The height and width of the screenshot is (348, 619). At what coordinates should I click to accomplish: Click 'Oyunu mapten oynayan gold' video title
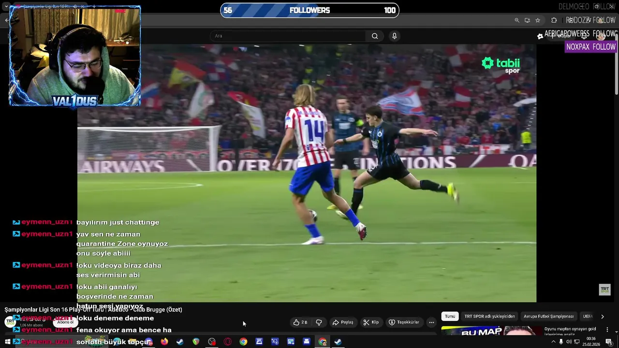tap(570, 332)
